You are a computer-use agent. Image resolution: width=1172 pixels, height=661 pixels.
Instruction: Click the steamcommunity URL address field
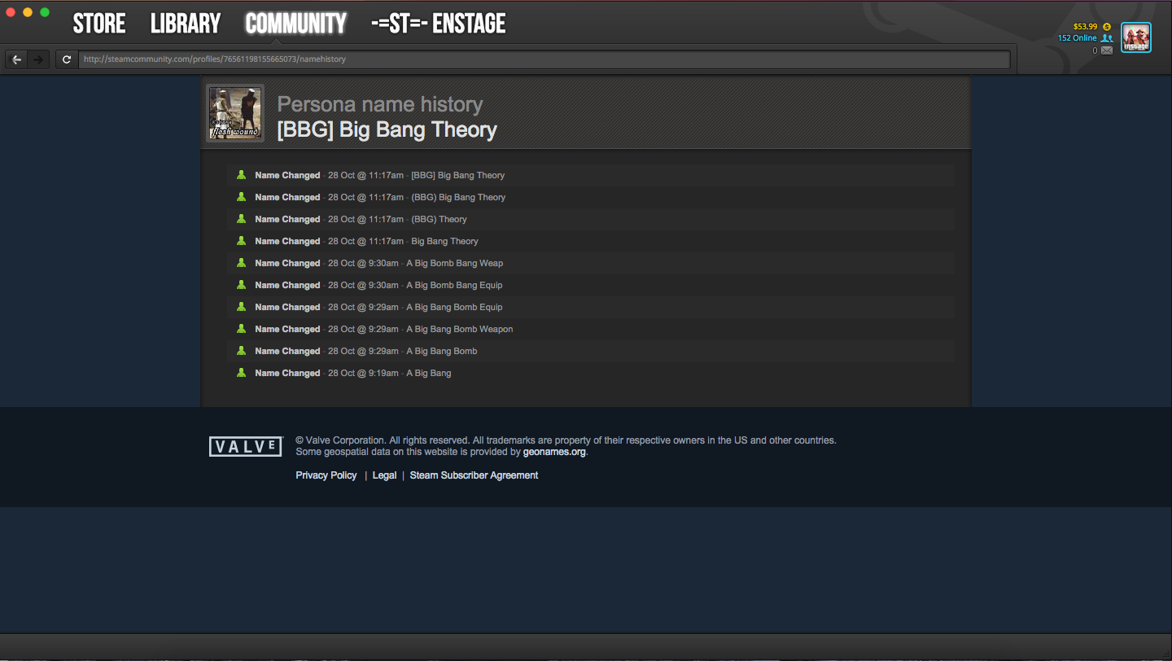[x=544, y=59]
